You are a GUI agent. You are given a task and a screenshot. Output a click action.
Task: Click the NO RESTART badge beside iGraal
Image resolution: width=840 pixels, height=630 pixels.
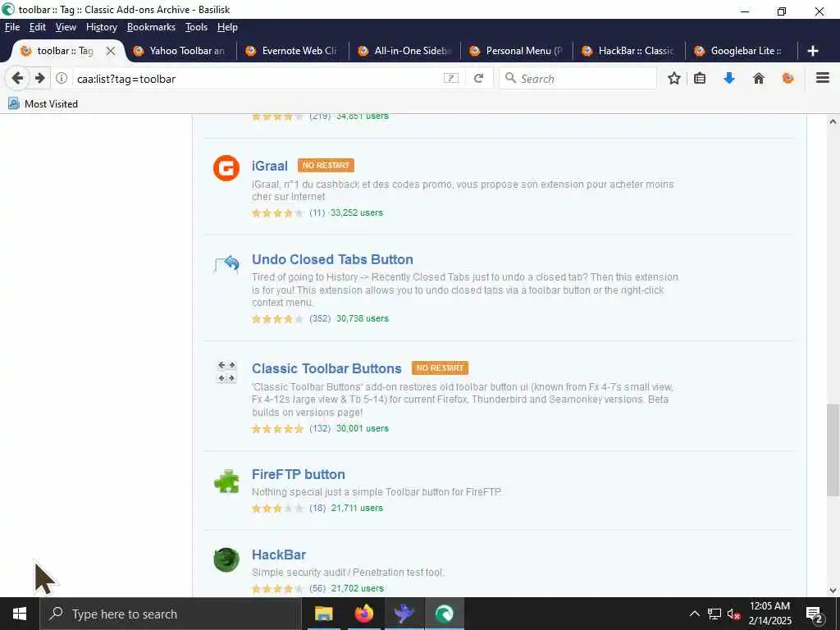326,166
